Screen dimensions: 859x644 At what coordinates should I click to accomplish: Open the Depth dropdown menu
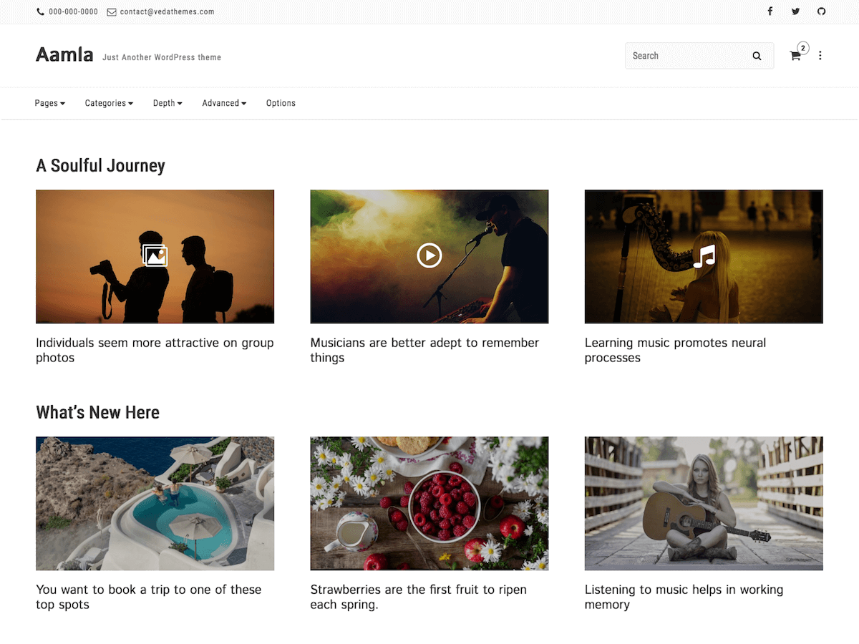click(168, 103)
